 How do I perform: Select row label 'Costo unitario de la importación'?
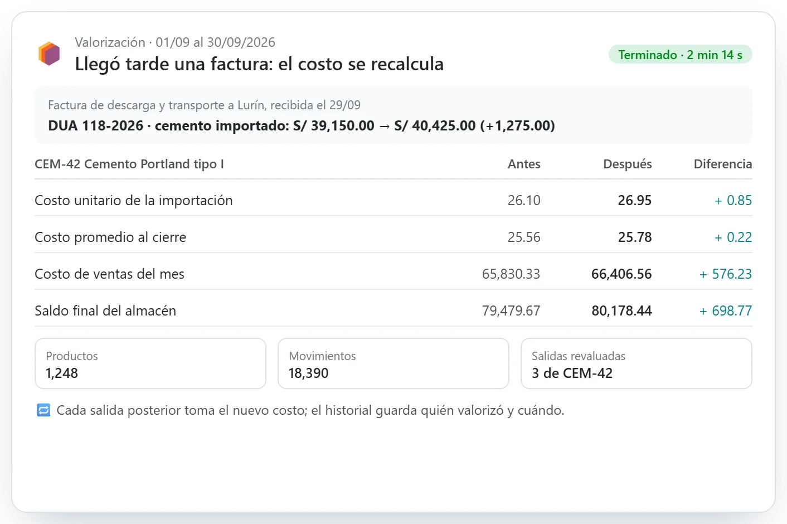134,200
